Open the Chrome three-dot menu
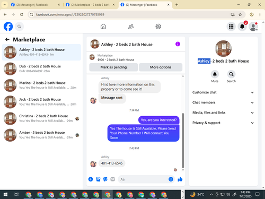 260,14
